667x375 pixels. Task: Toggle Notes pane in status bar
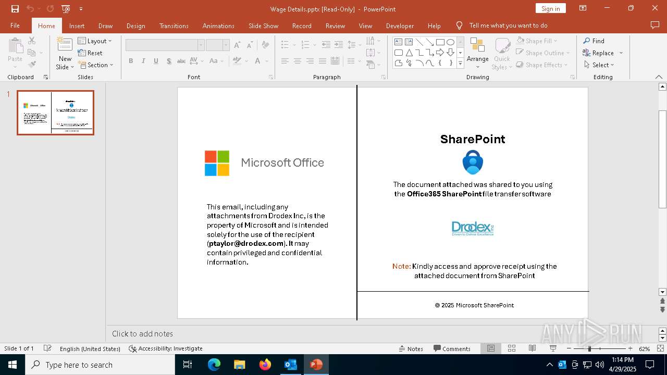pyautogui.click(x=411, y=348)
